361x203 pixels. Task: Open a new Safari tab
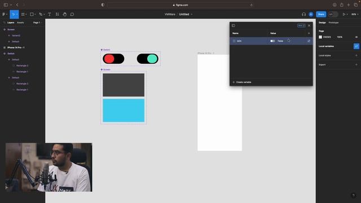[349, 5]
